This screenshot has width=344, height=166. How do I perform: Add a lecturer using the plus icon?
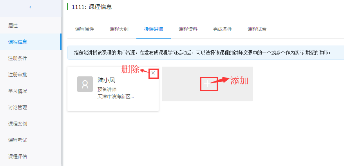207,84
